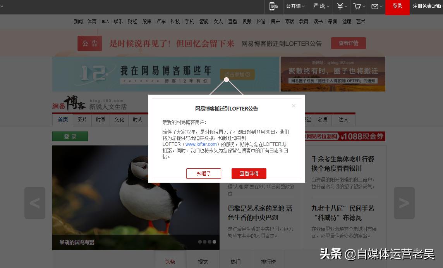The height and width of the screenshot is (268, 443).
Task: Click the red 公告 badge on the banner
Action: pos(89,43)
